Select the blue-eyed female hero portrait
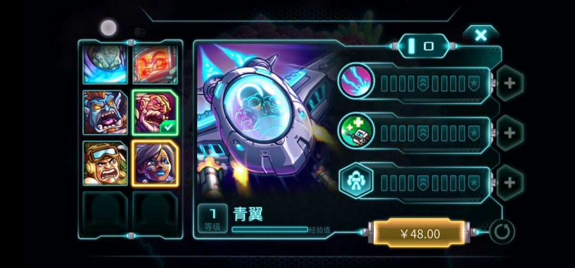The image size is (575, 268). click(155, 163)
